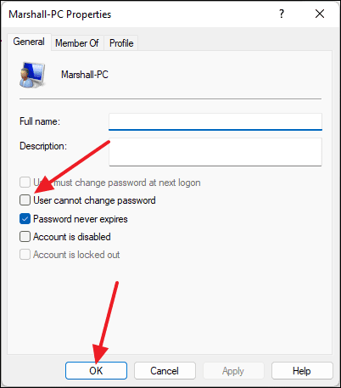Click the question mark help icon in title bar
The height and width of the screenshot is (388, 341).
(x=282, y=14)
